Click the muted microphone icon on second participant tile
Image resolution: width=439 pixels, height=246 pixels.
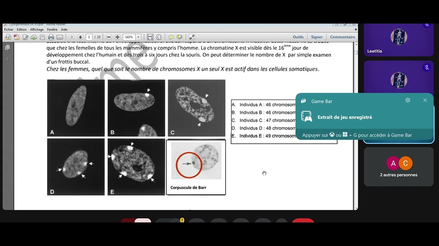pyautogui.click(x=427, y=68)
